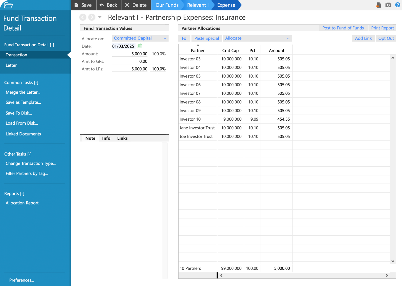Click the Add Link button
Viewport: 402px width, 286px height.
coord(363,38)
